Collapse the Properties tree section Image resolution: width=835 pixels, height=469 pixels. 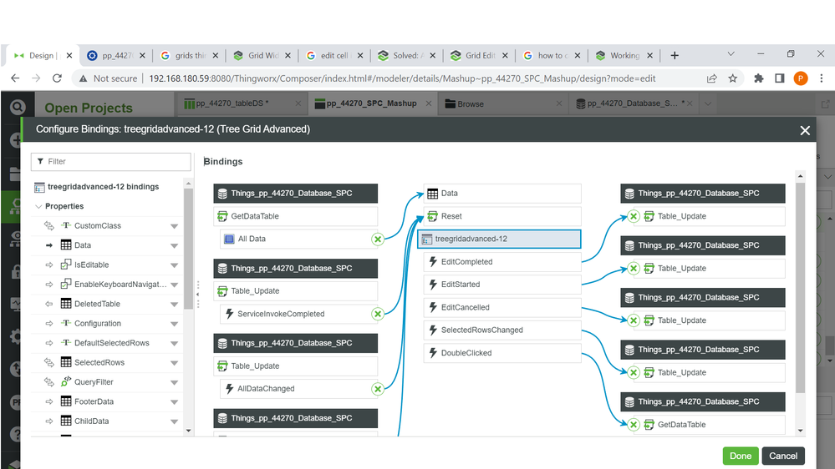click(38, 206)
